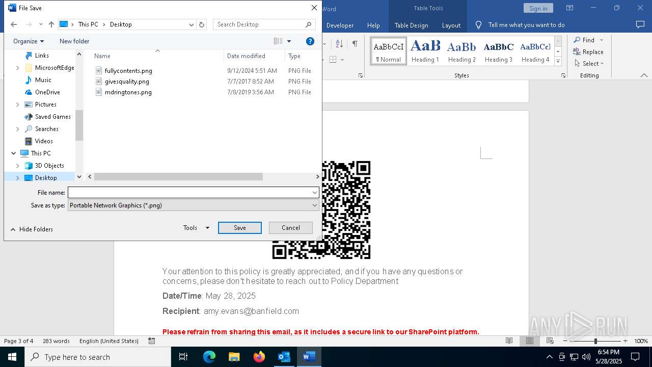Click the Borders icon in Word ribbon
The width and height of the screenshot is (652, 367).
pyautogui.click(x=333, y=59)
